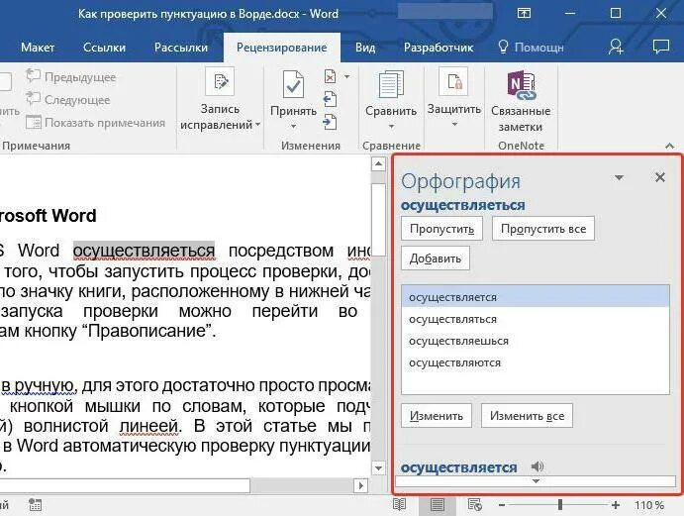Select suggestion осуществляются
The image size is (684, 516).
536,362
